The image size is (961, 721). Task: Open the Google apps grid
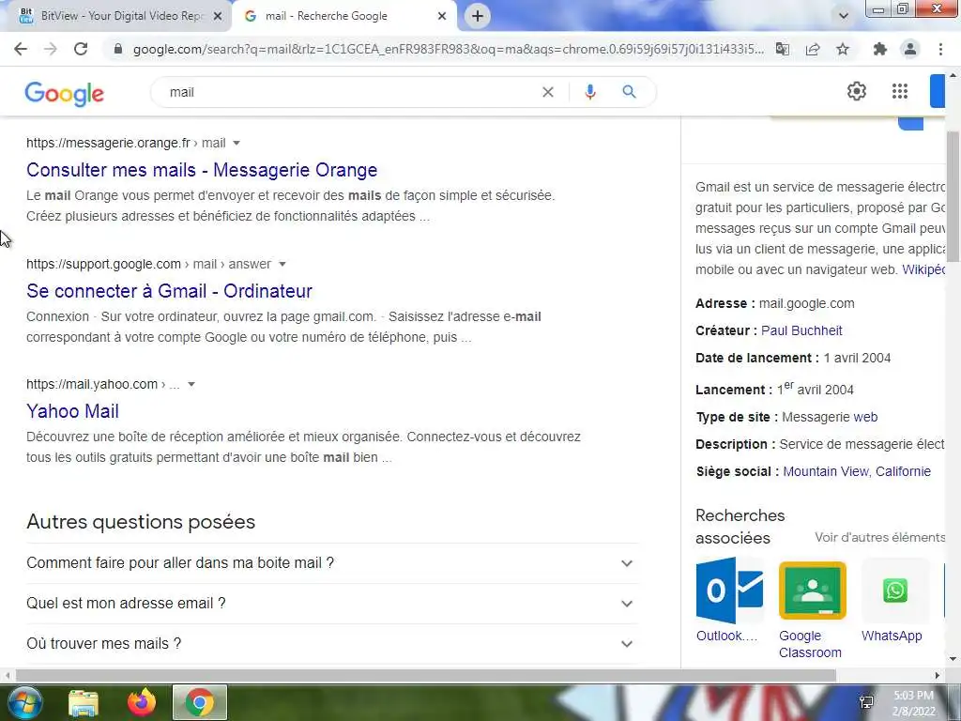pos(900,91)
